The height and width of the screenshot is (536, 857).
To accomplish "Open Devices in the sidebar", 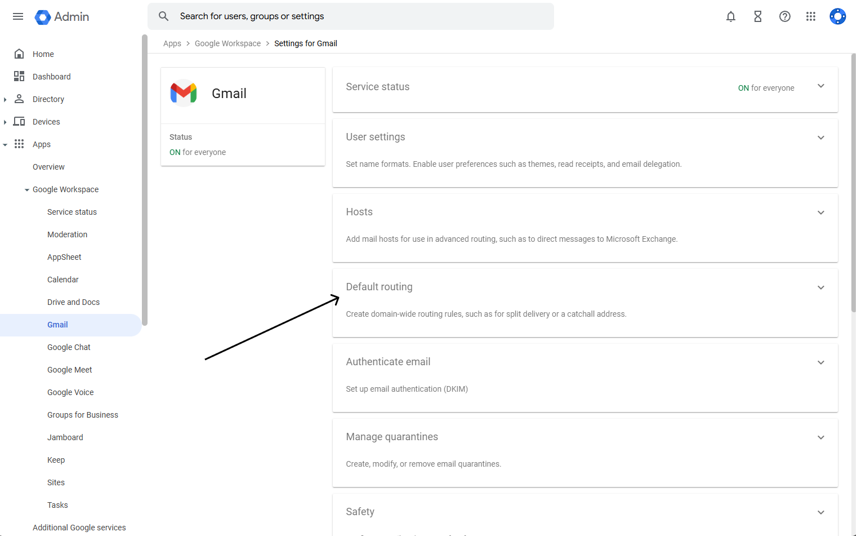I will (46, 122).
